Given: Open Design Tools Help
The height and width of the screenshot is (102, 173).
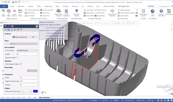Looking at the screenshot, I should point(161,13).
